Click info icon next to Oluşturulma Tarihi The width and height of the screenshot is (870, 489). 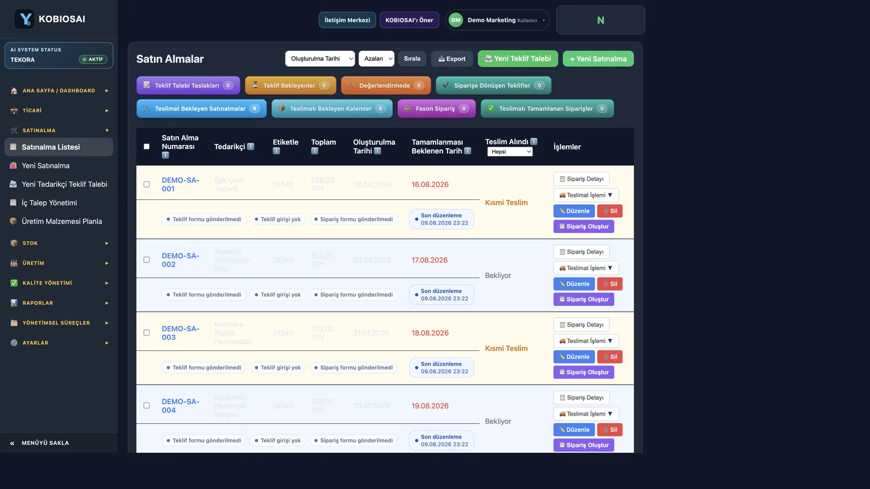coord(377,151)
